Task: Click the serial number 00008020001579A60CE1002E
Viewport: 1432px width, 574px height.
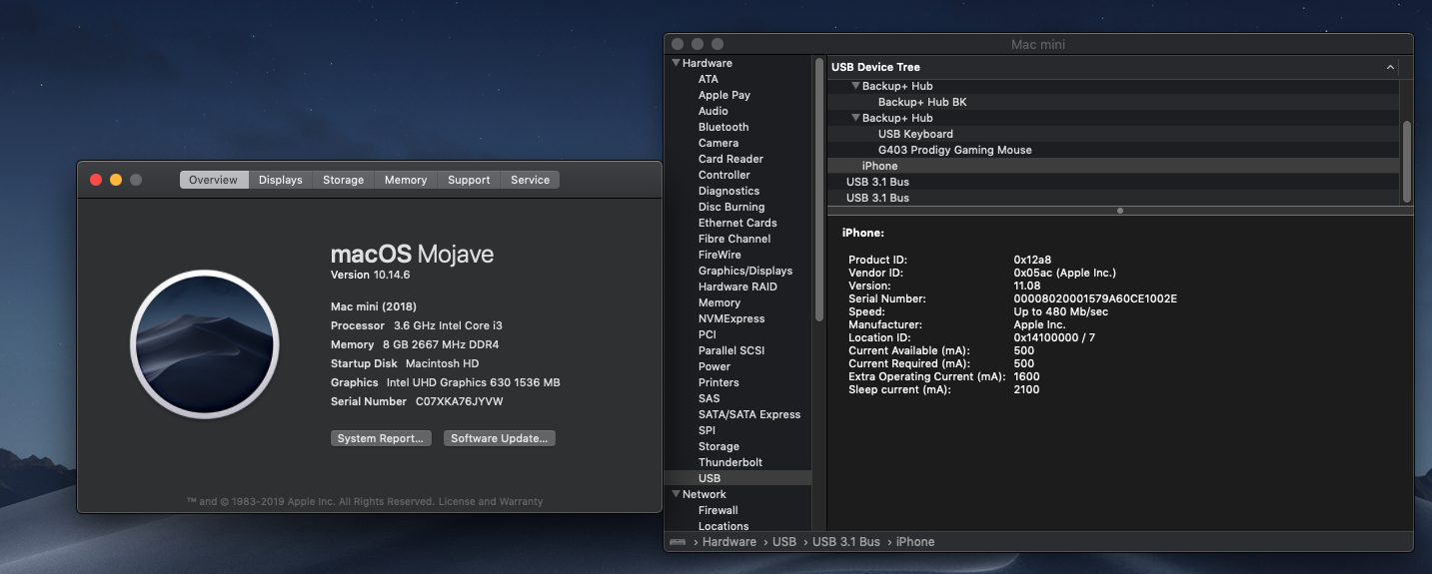Action: click(1095, 298)
